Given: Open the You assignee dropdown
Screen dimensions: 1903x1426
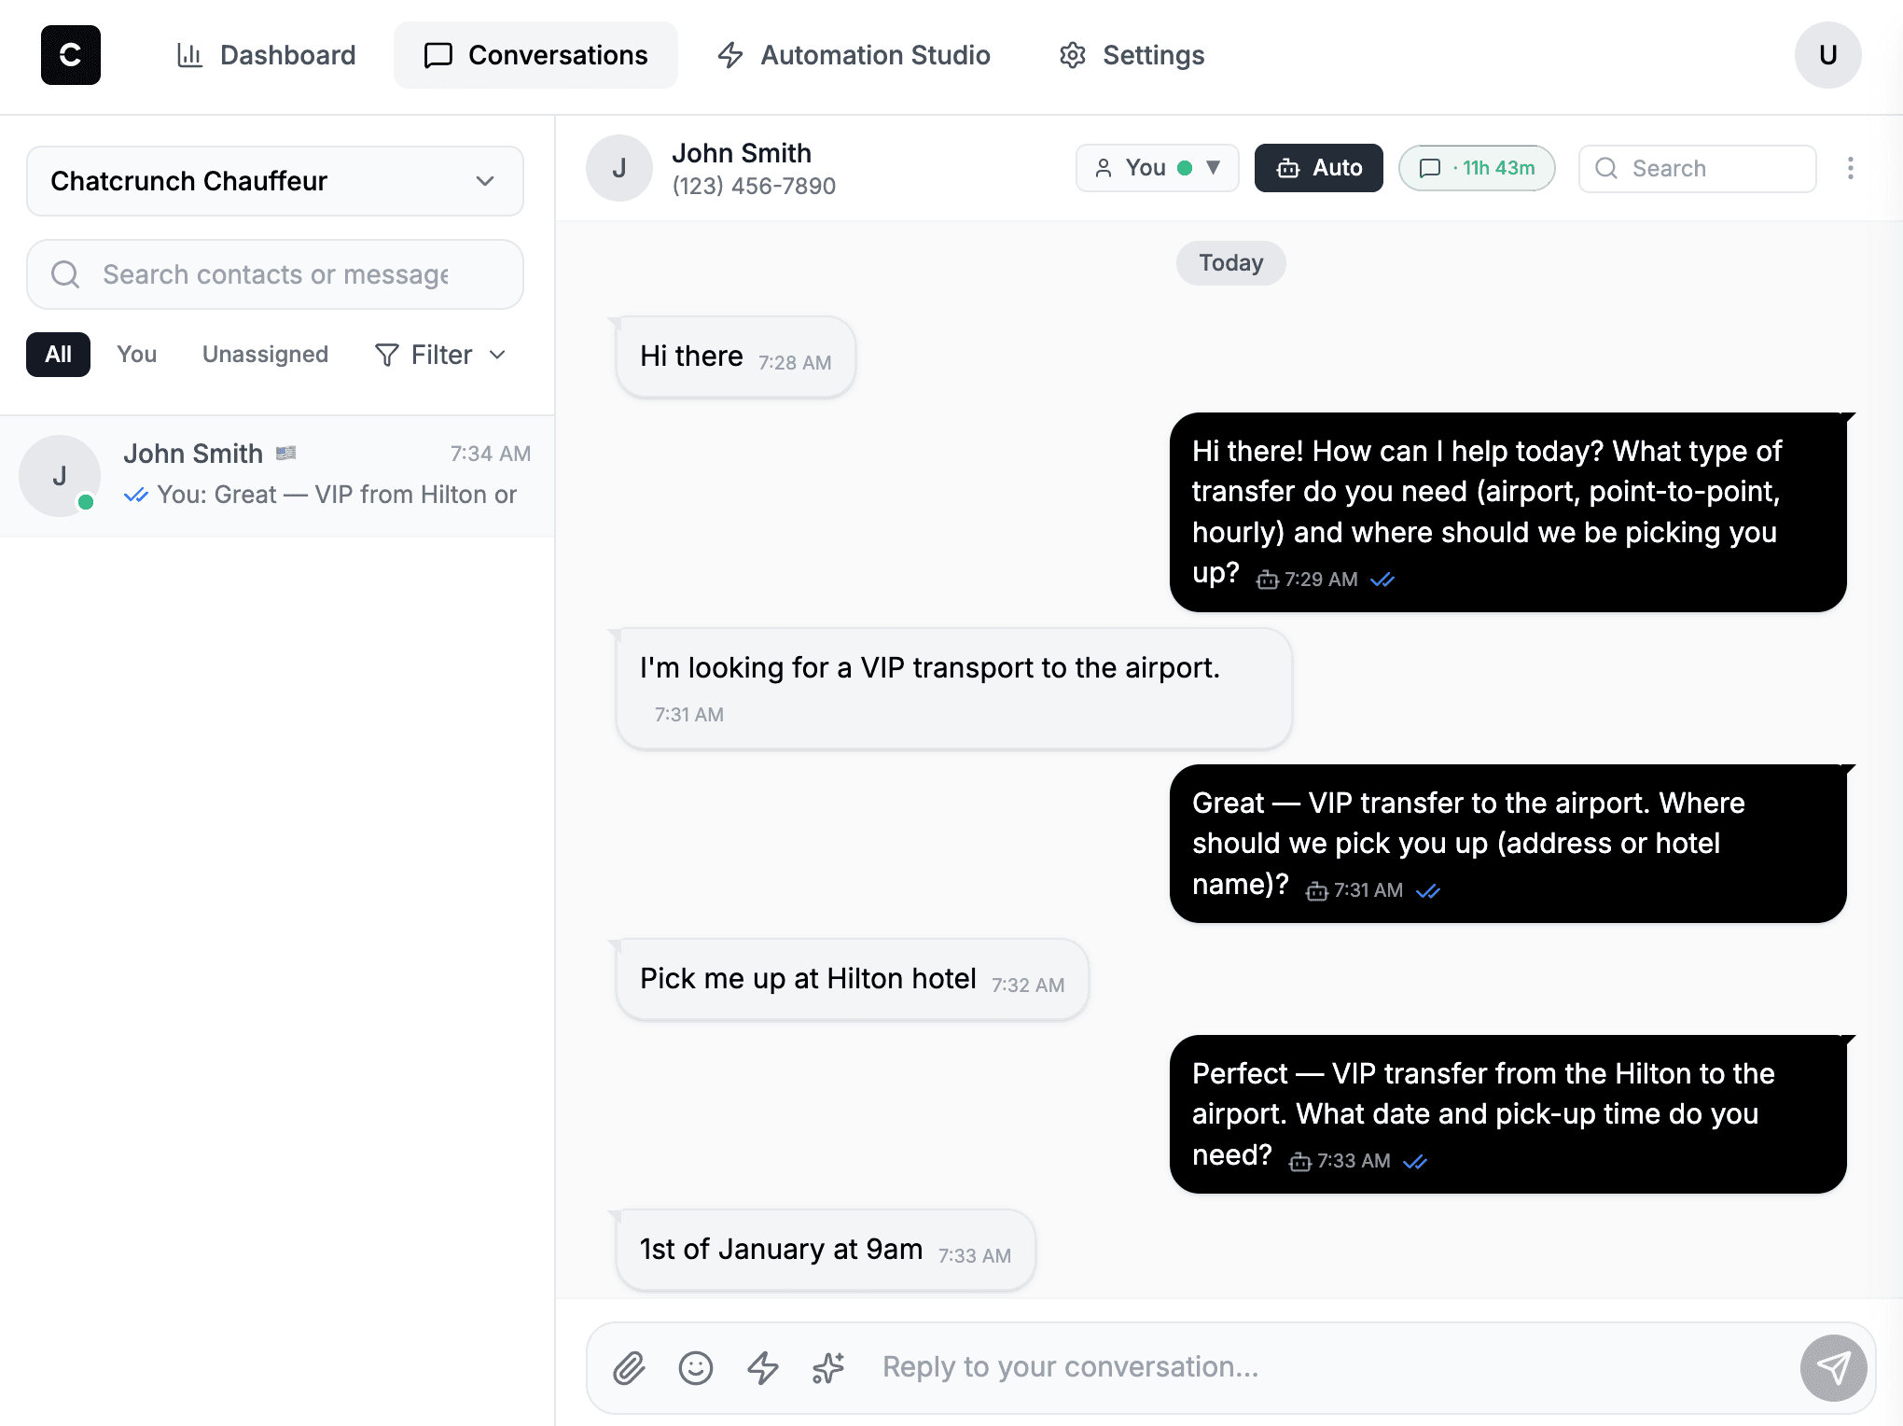Looking at the screenshot, I should click(1157, 168).
